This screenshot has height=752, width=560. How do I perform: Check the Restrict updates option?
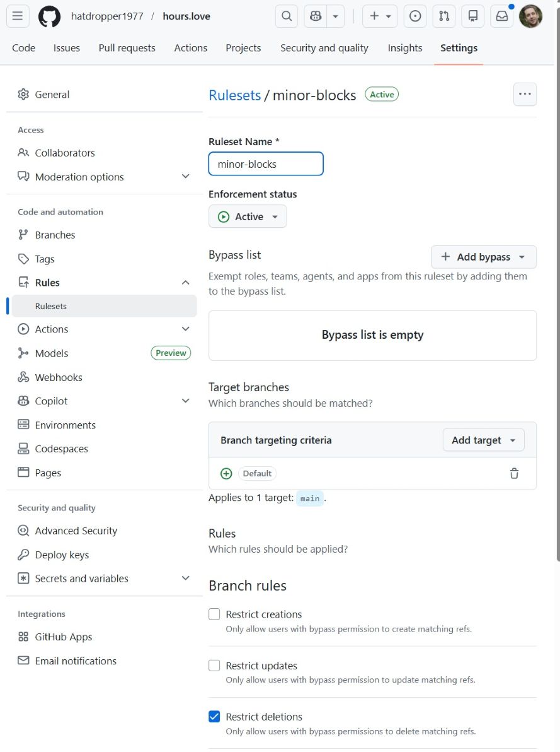tap(214, 665)
